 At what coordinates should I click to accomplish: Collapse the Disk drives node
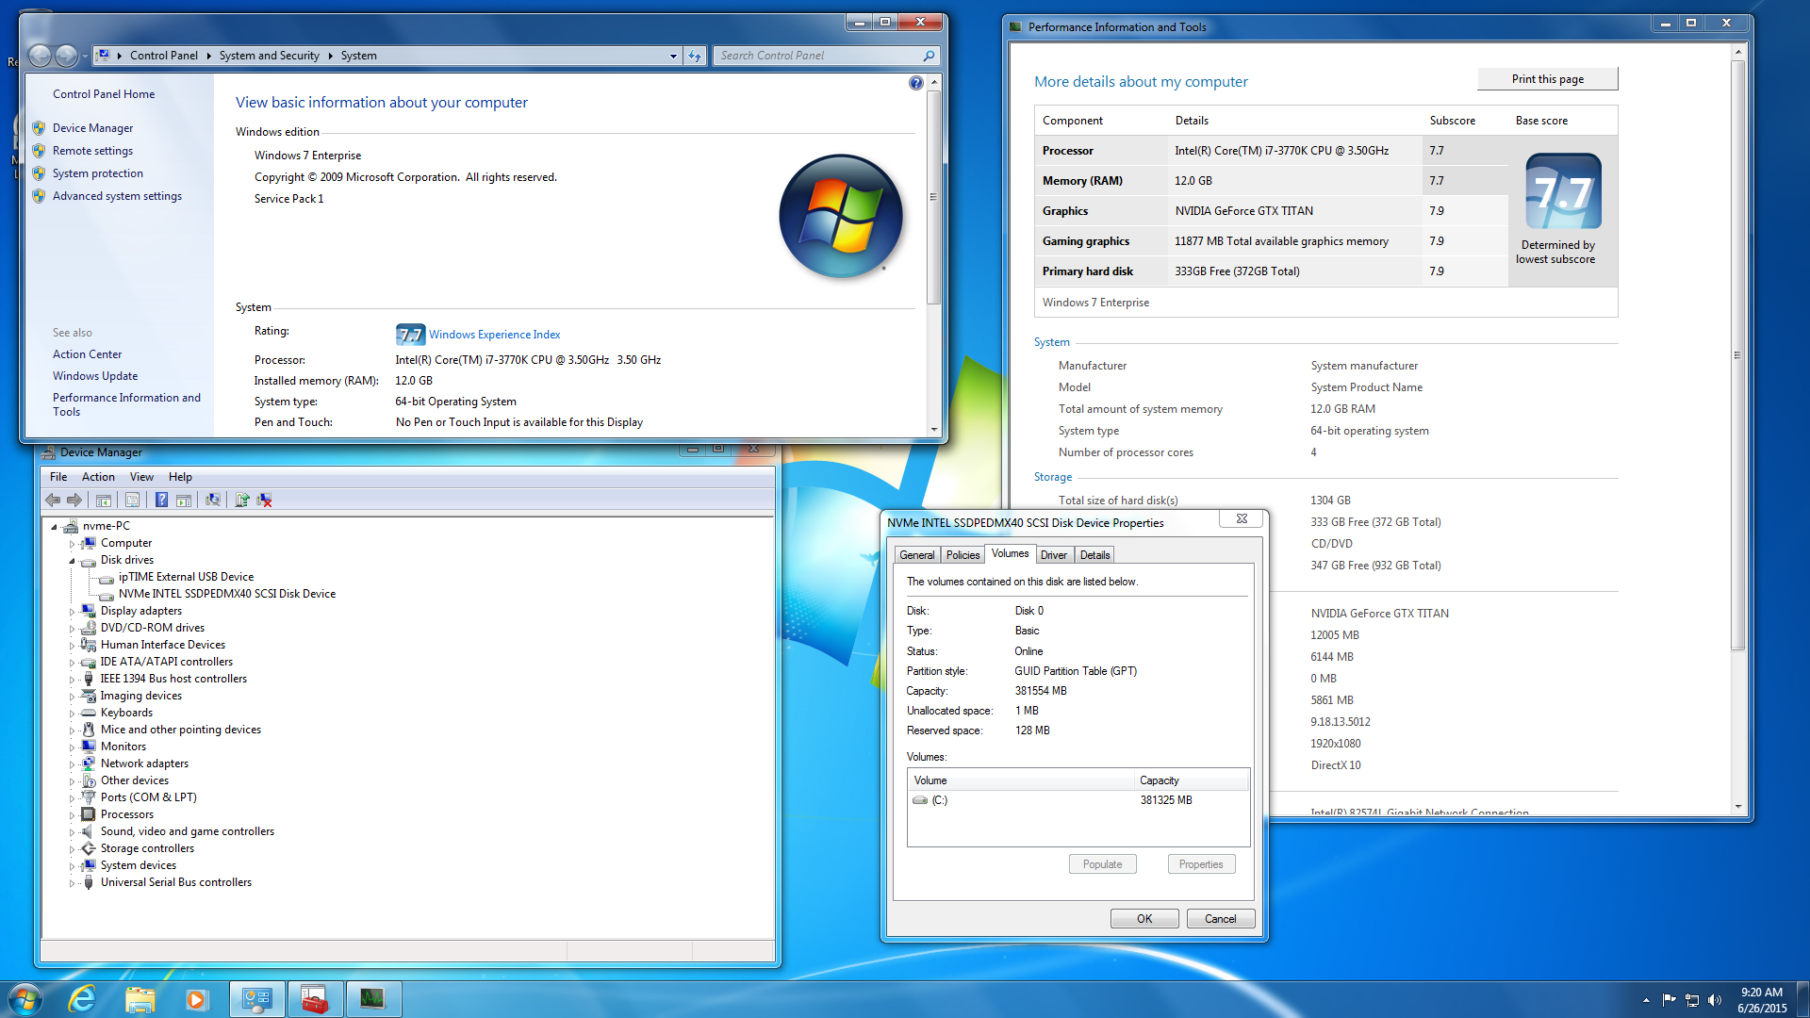coord(72,561)
